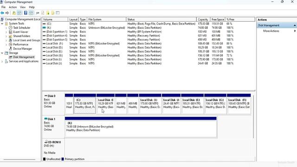Collapse the Storage tree node
Image resolution: width=297 pixels, height=167 pixels.
[x=2, y=53]
